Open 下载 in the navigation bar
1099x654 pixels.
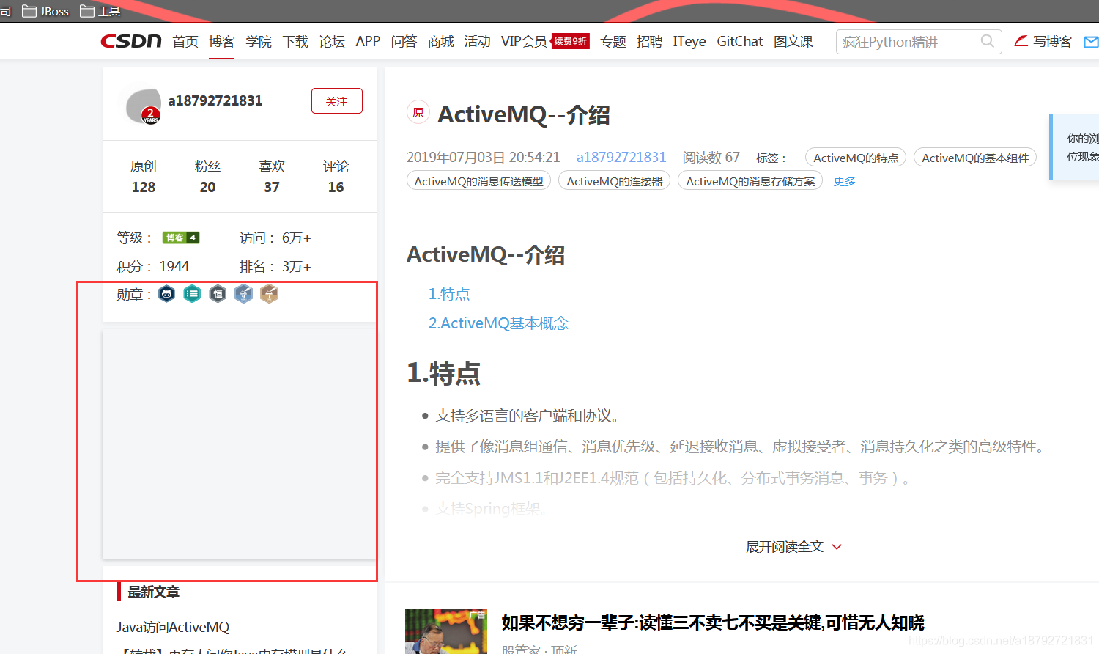(x=295, y=42)
